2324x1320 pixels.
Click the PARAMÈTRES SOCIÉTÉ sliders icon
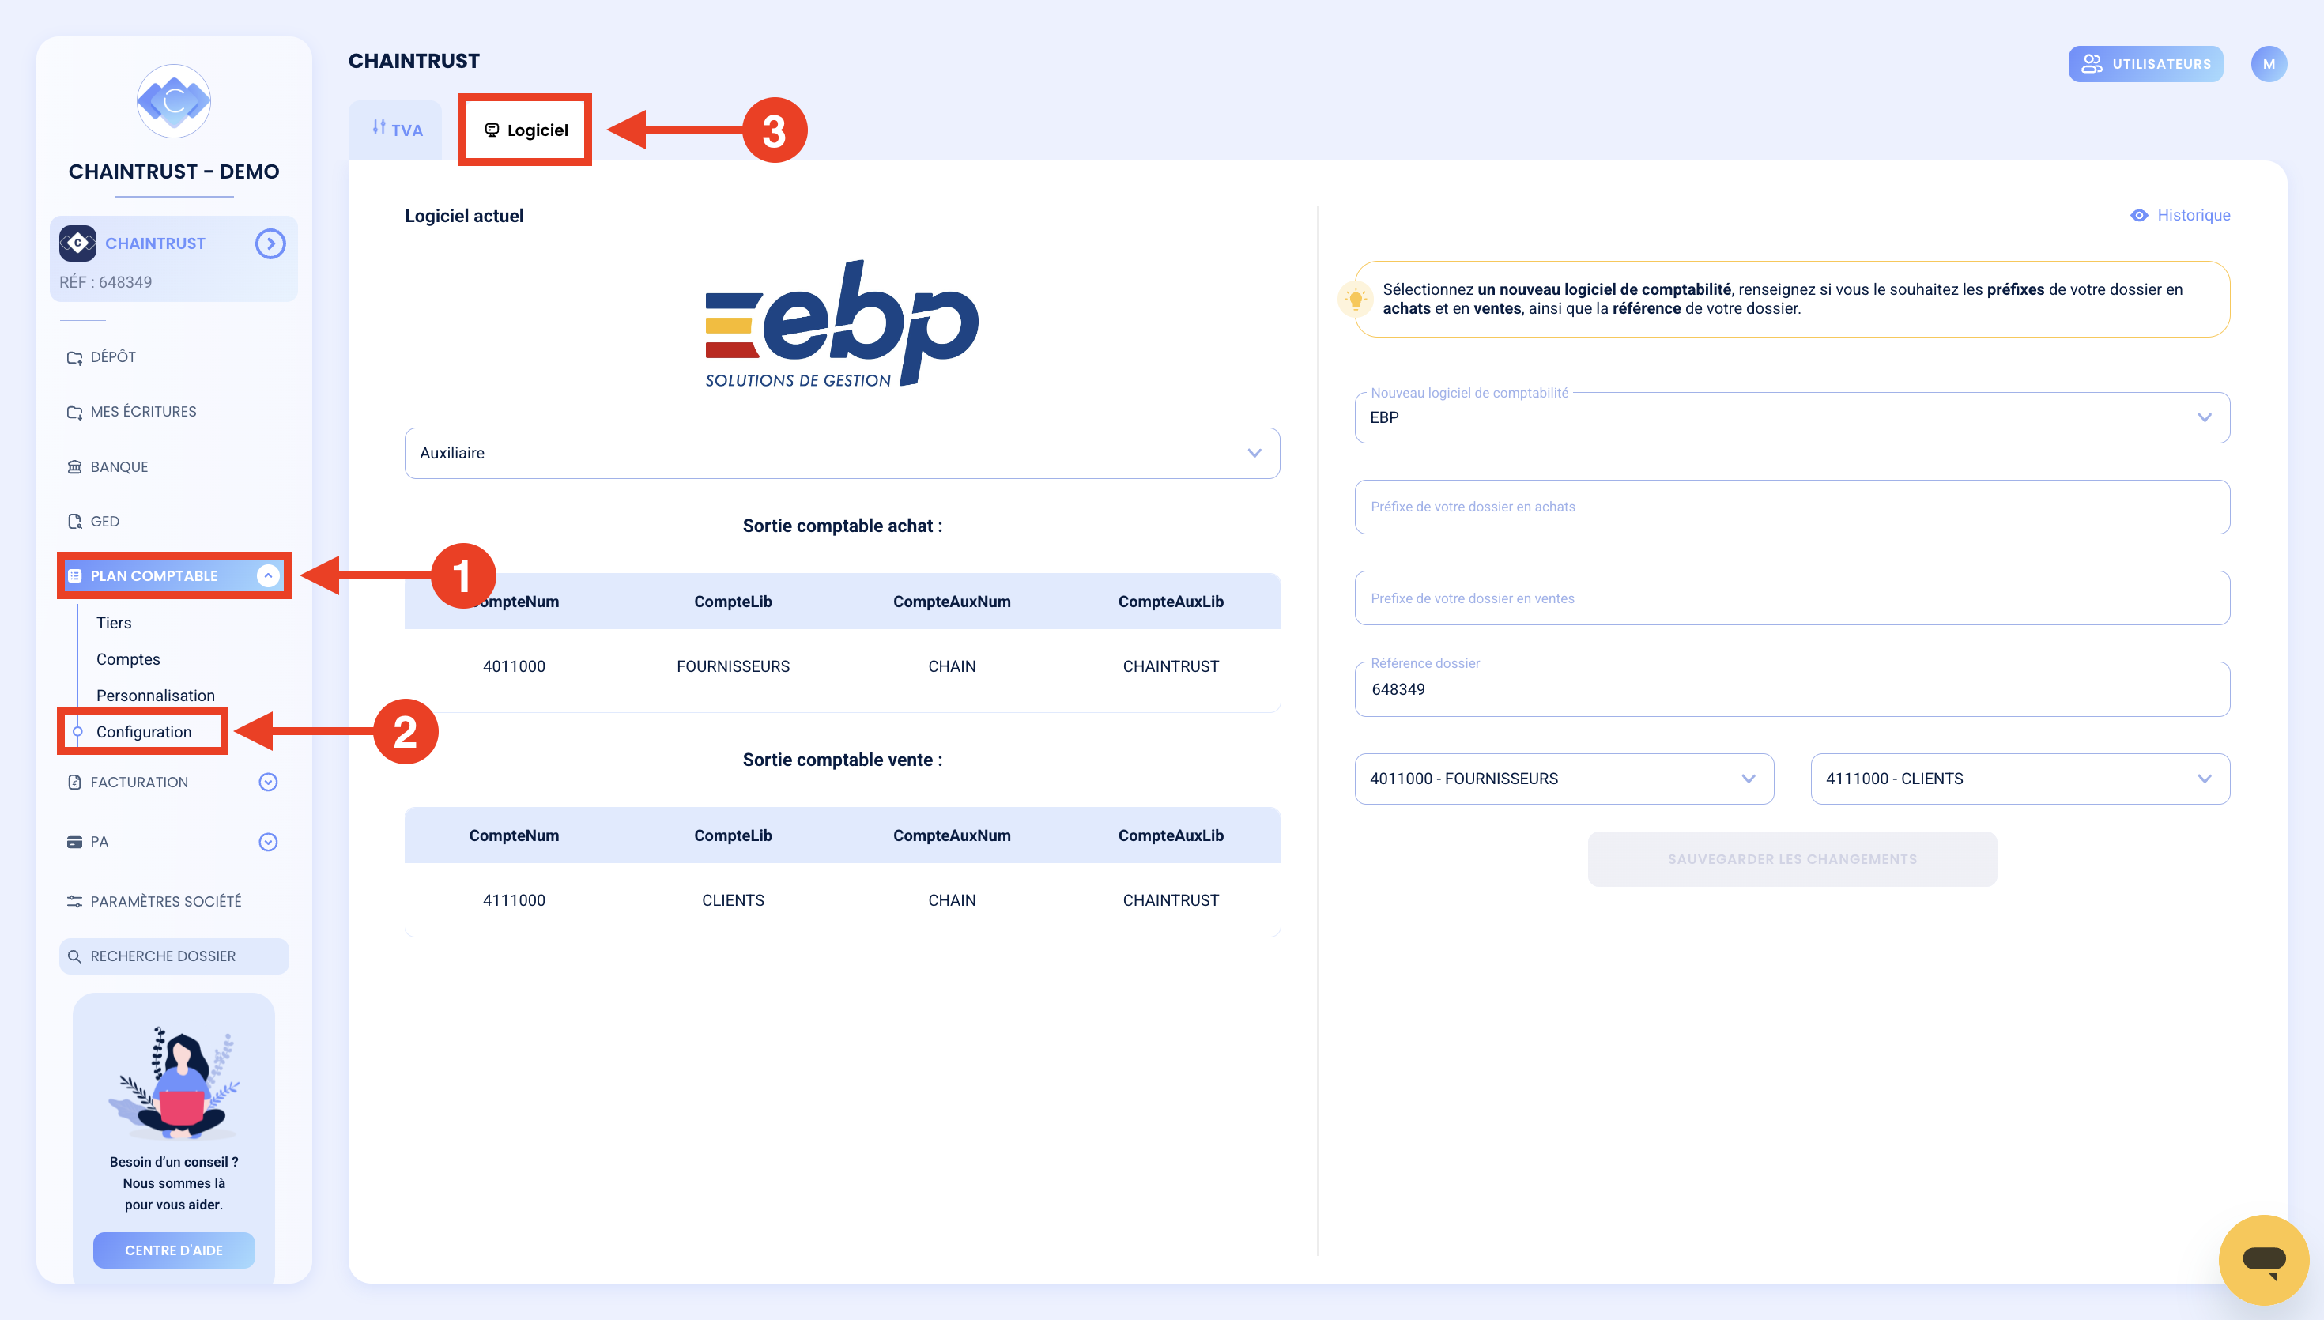coord(74,901)
